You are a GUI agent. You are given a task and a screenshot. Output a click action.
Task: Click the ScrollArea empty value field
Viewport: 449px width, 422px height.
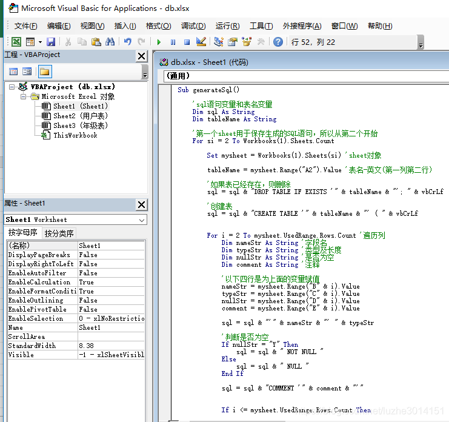pos(111,337)
